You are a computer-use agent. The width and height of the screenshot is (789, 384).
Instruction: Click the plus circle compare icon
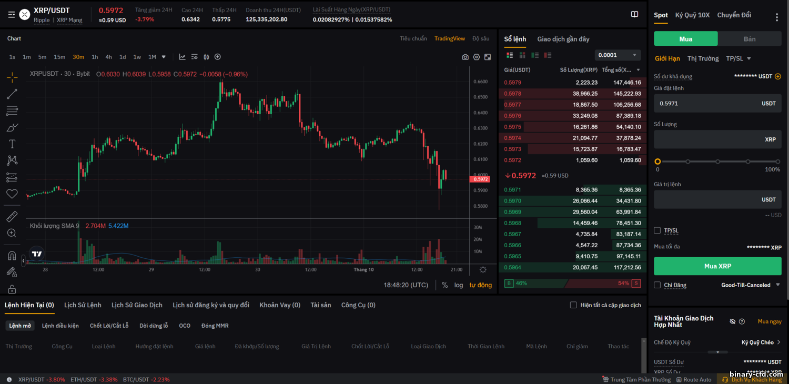pyautogui.click(x=217, y=57)
